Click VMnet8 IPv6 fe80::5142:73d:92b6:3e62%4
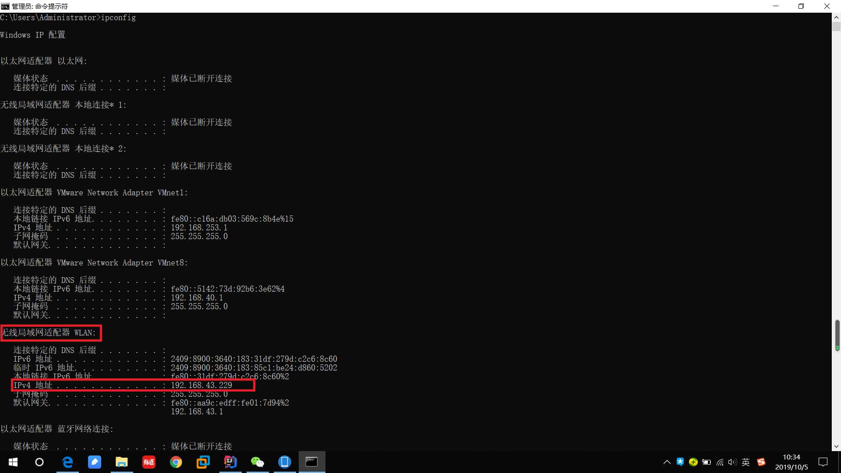 pos(228,289)
